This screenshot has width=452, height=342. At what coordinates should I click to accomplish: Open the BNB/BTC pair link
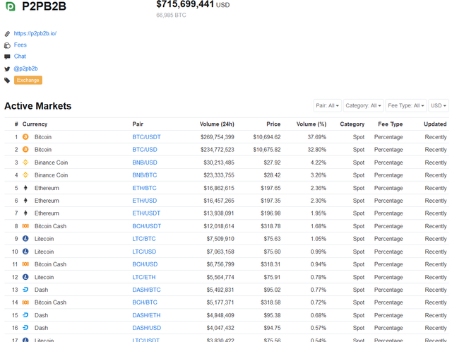(144, 175)
